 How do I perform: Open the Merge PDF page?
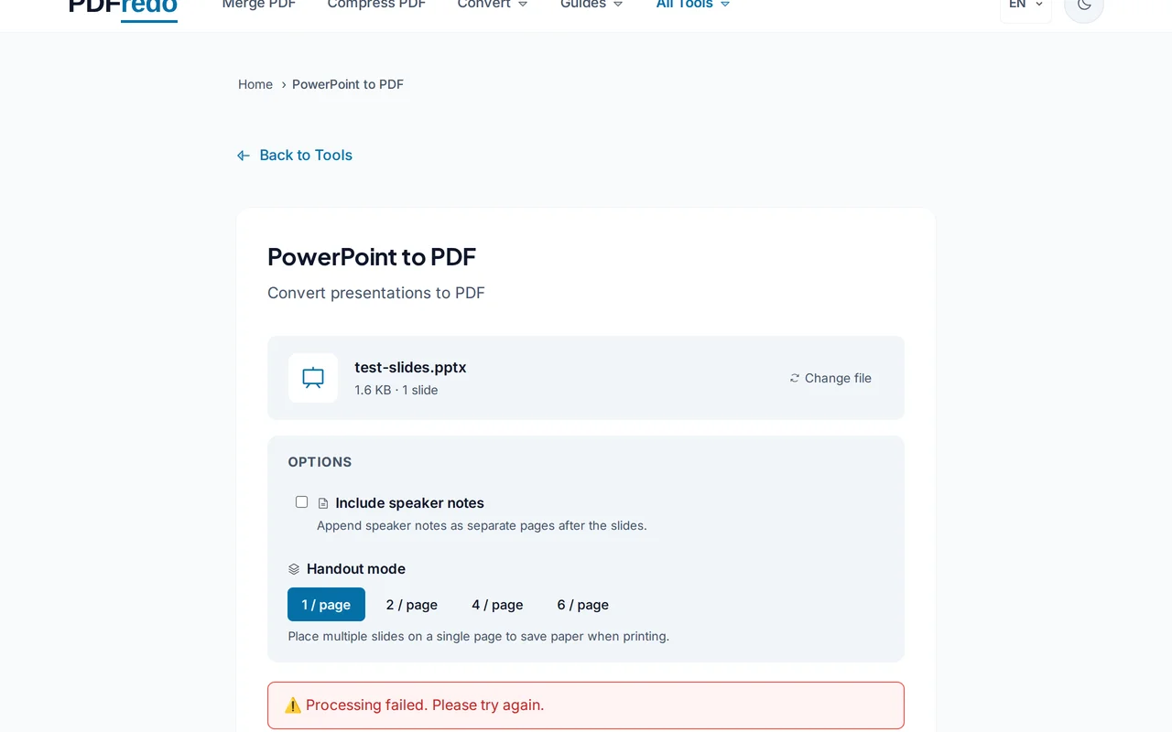pos(258,5)
